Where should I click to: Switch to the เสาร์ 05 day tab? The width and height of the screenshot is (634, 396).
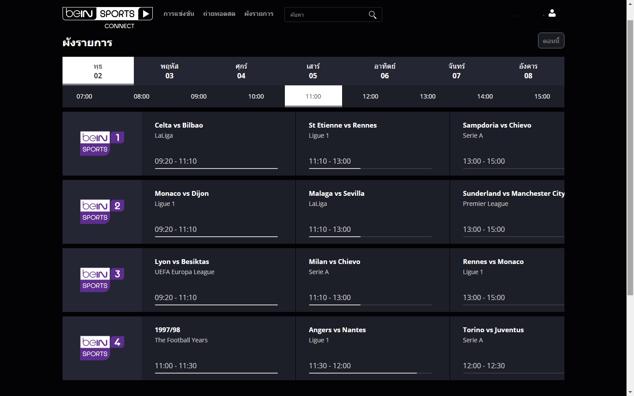313,71
